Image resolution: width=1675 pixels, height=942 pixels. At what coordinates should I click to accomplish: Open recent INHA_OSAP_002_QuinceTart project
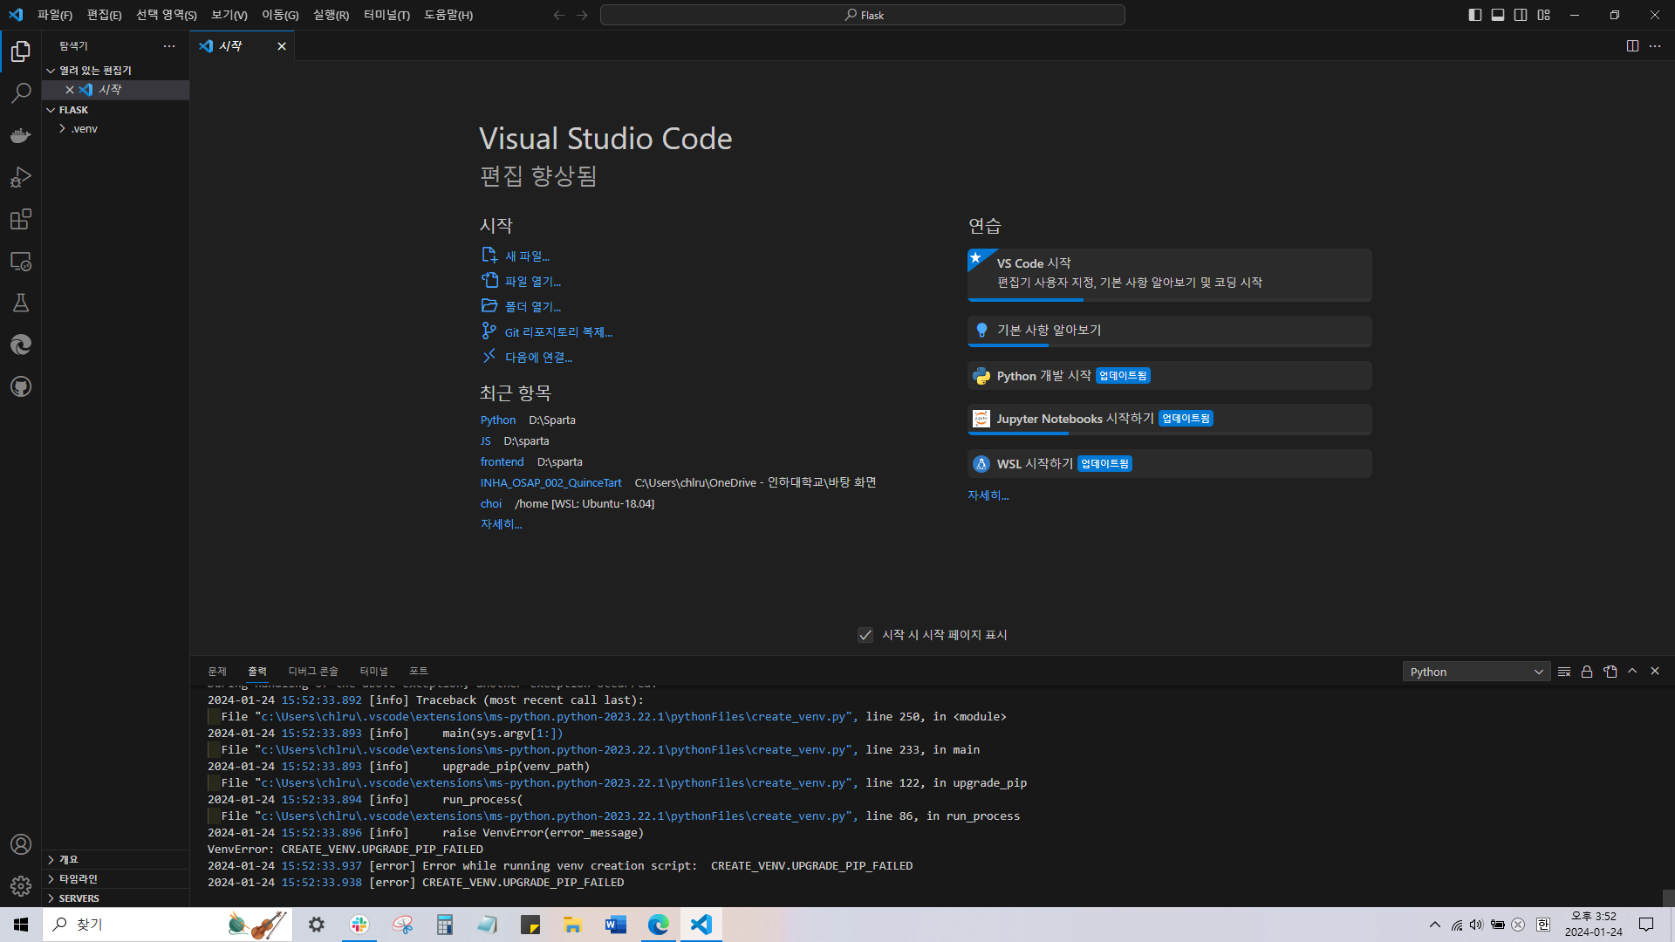[x=551, y=483]
